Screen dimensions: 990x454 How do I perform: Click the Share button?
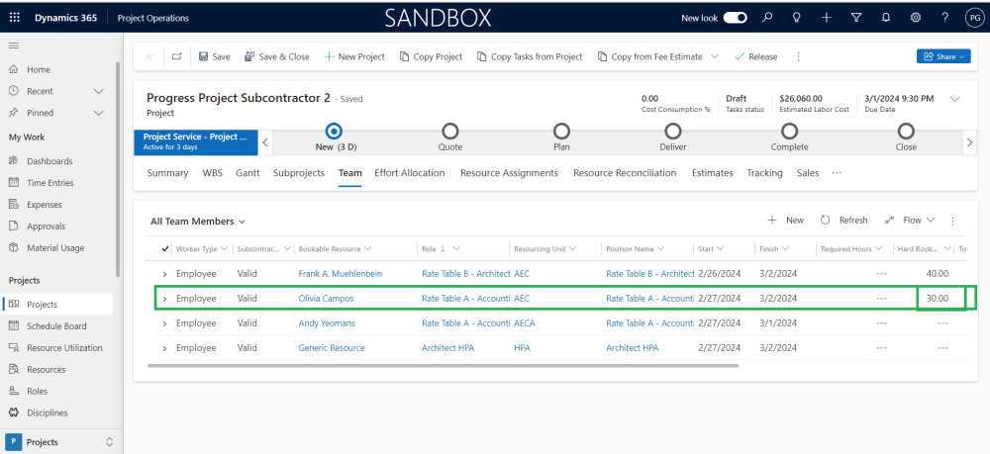tap(943, 57)
